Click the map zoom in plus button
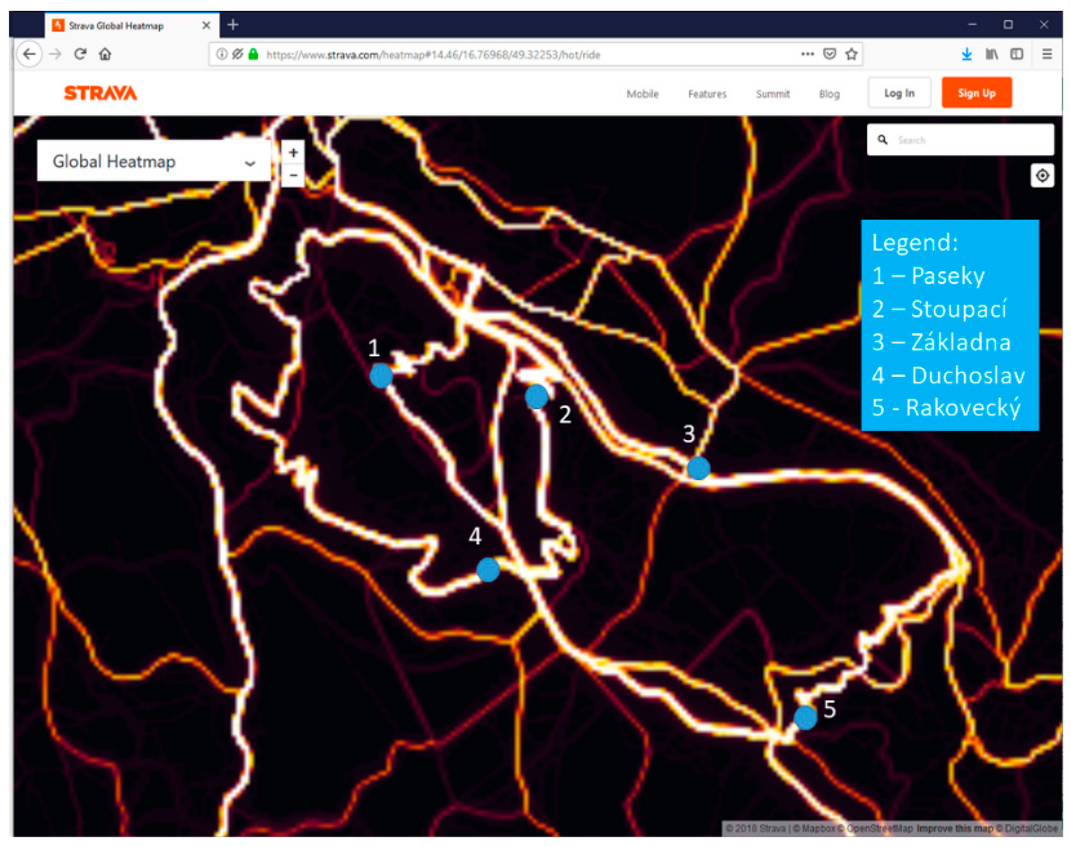The height and width of the screenshot is (847, 1071). pyautogui.click(x=293, y=153)
